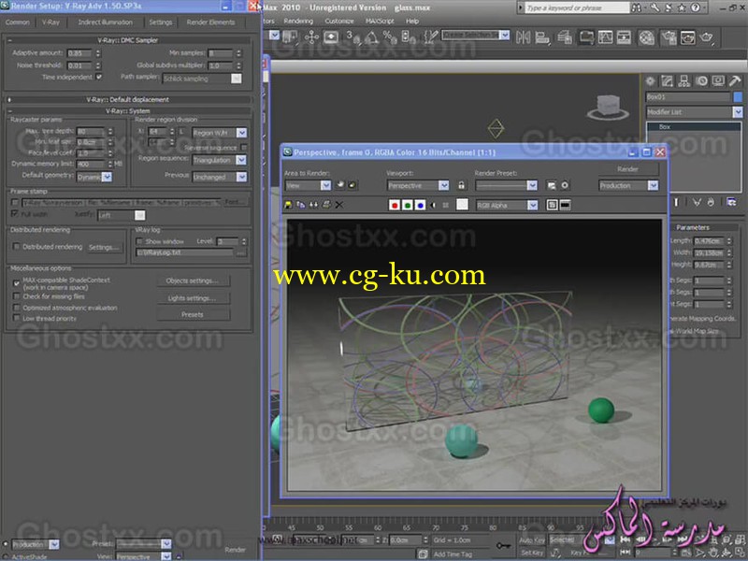Click Render button in frame window
The image size is (748, 561).
627,169
